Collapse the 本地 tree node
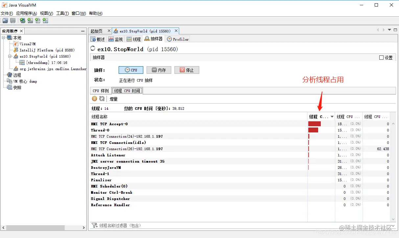399x238 pixels. (4, 38)
